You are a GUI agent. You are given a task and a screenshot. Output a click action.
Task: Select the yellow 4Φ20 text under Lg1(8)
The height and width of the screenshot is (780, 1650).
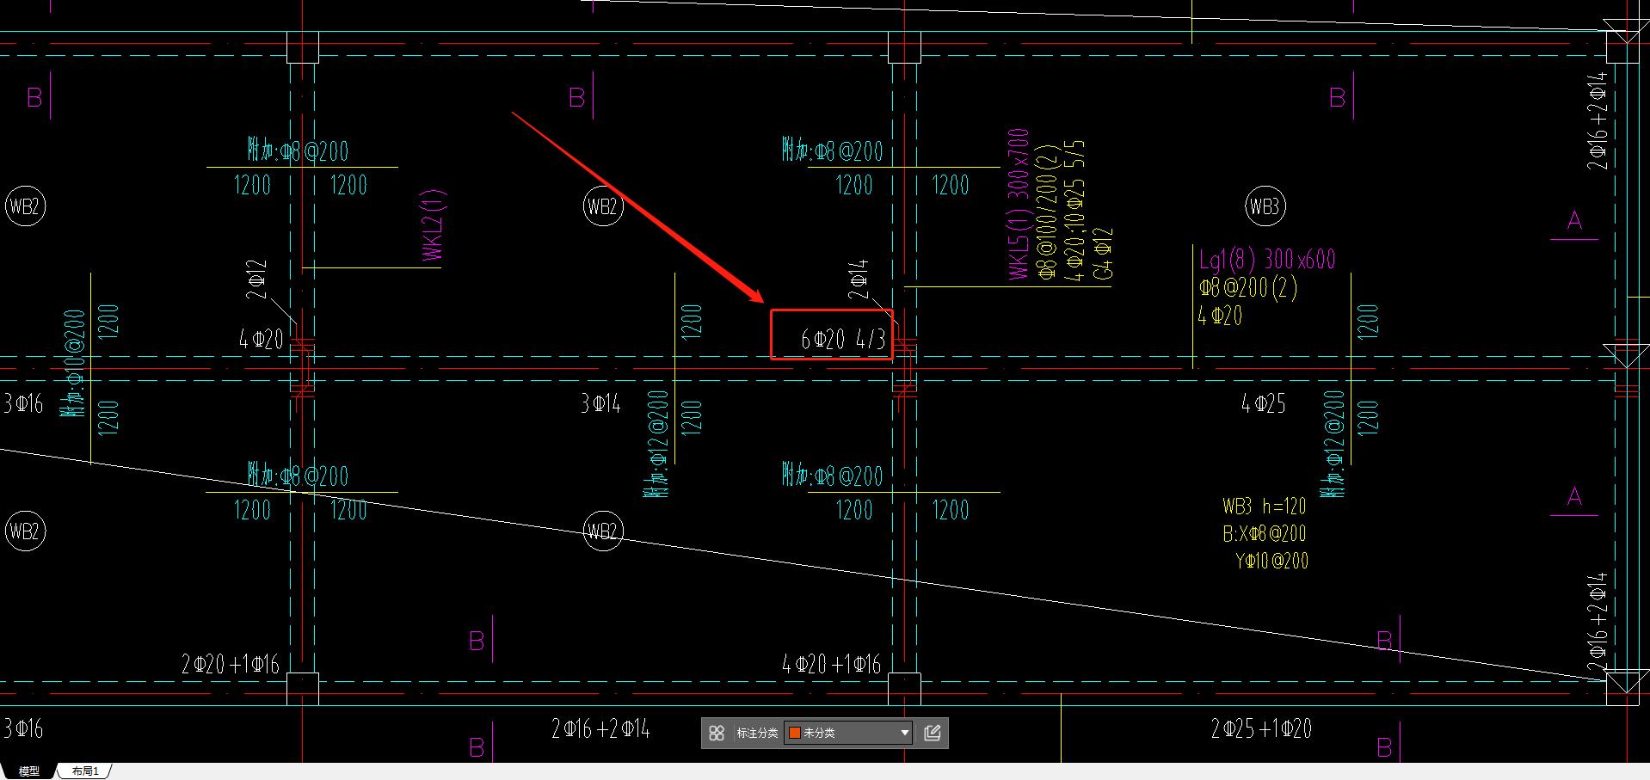[x=1220, y=316]
